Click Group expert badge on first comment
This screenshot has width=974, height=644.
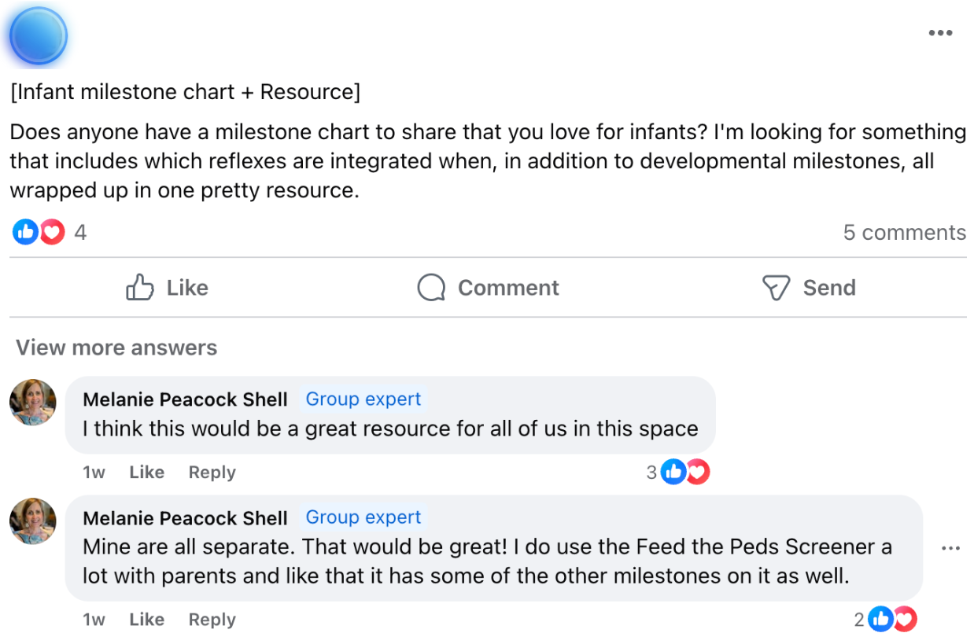(x=363, y=399)
